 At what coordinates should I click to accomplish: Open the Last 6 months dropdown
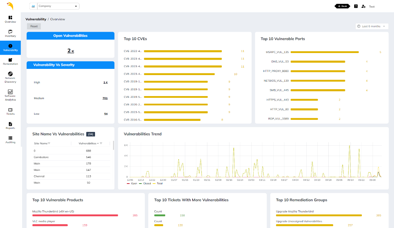372,26
